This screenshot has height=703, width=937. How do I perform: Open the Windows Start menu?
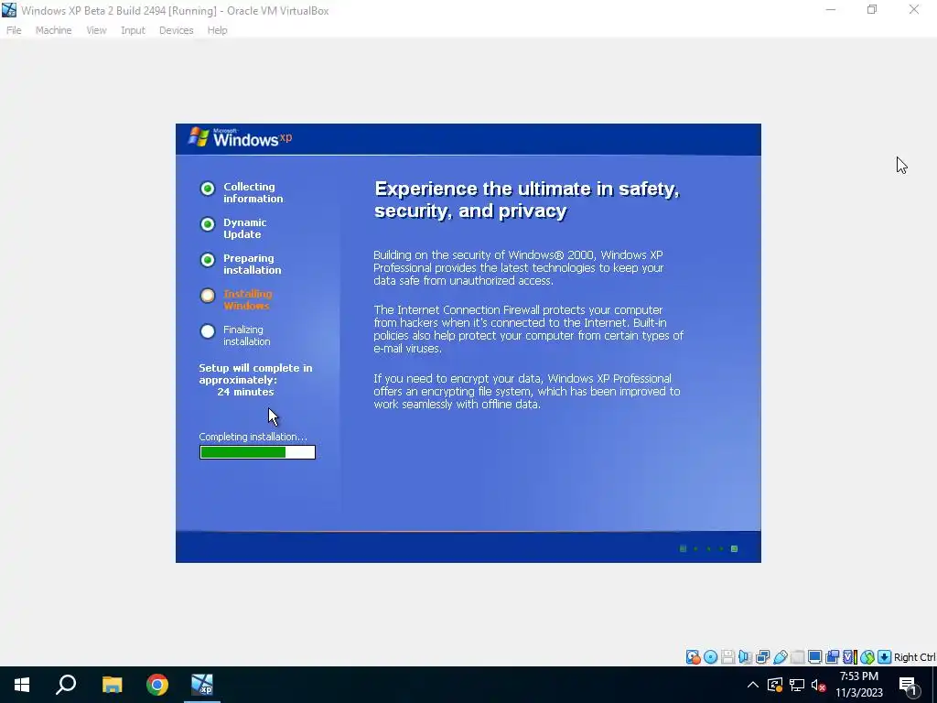[x=22, y=685]
